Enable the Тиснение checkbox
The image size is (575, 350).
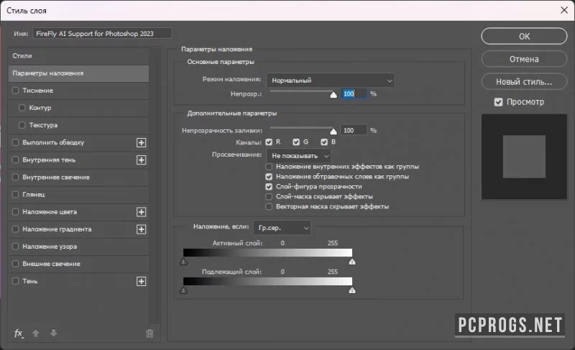click(x=15, y=90)
